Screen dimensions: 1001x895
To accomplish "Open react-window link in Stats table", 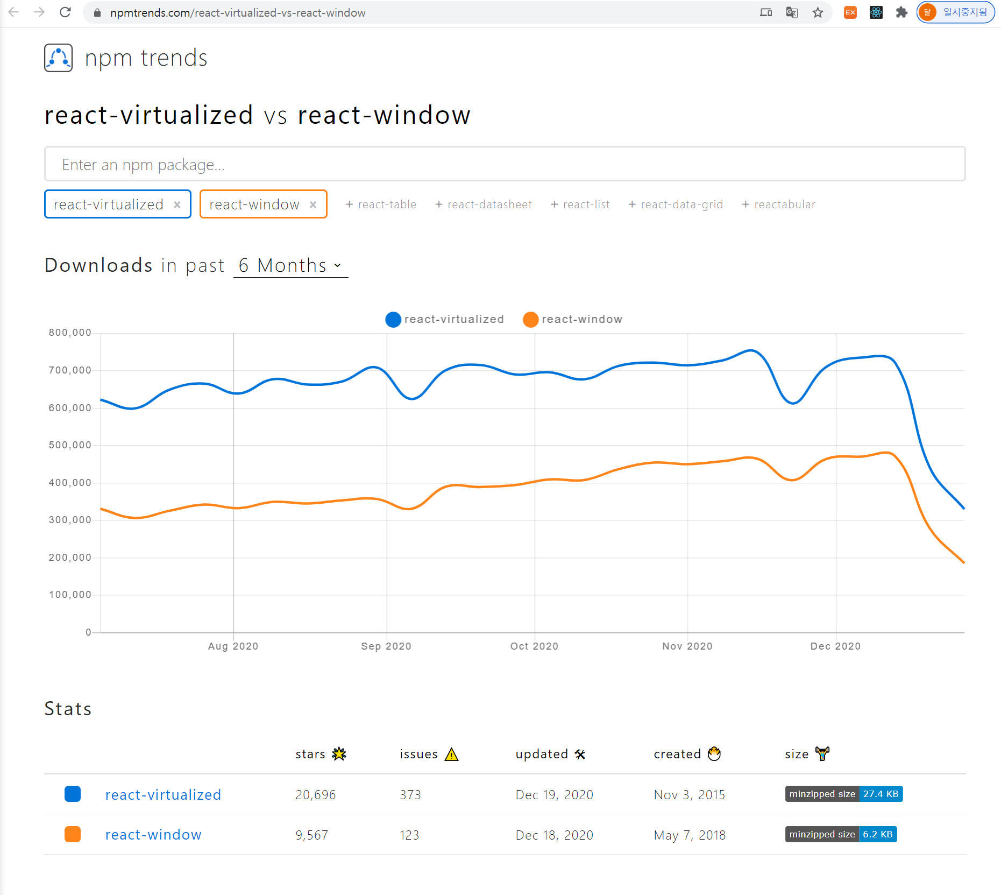I will 153,835.
